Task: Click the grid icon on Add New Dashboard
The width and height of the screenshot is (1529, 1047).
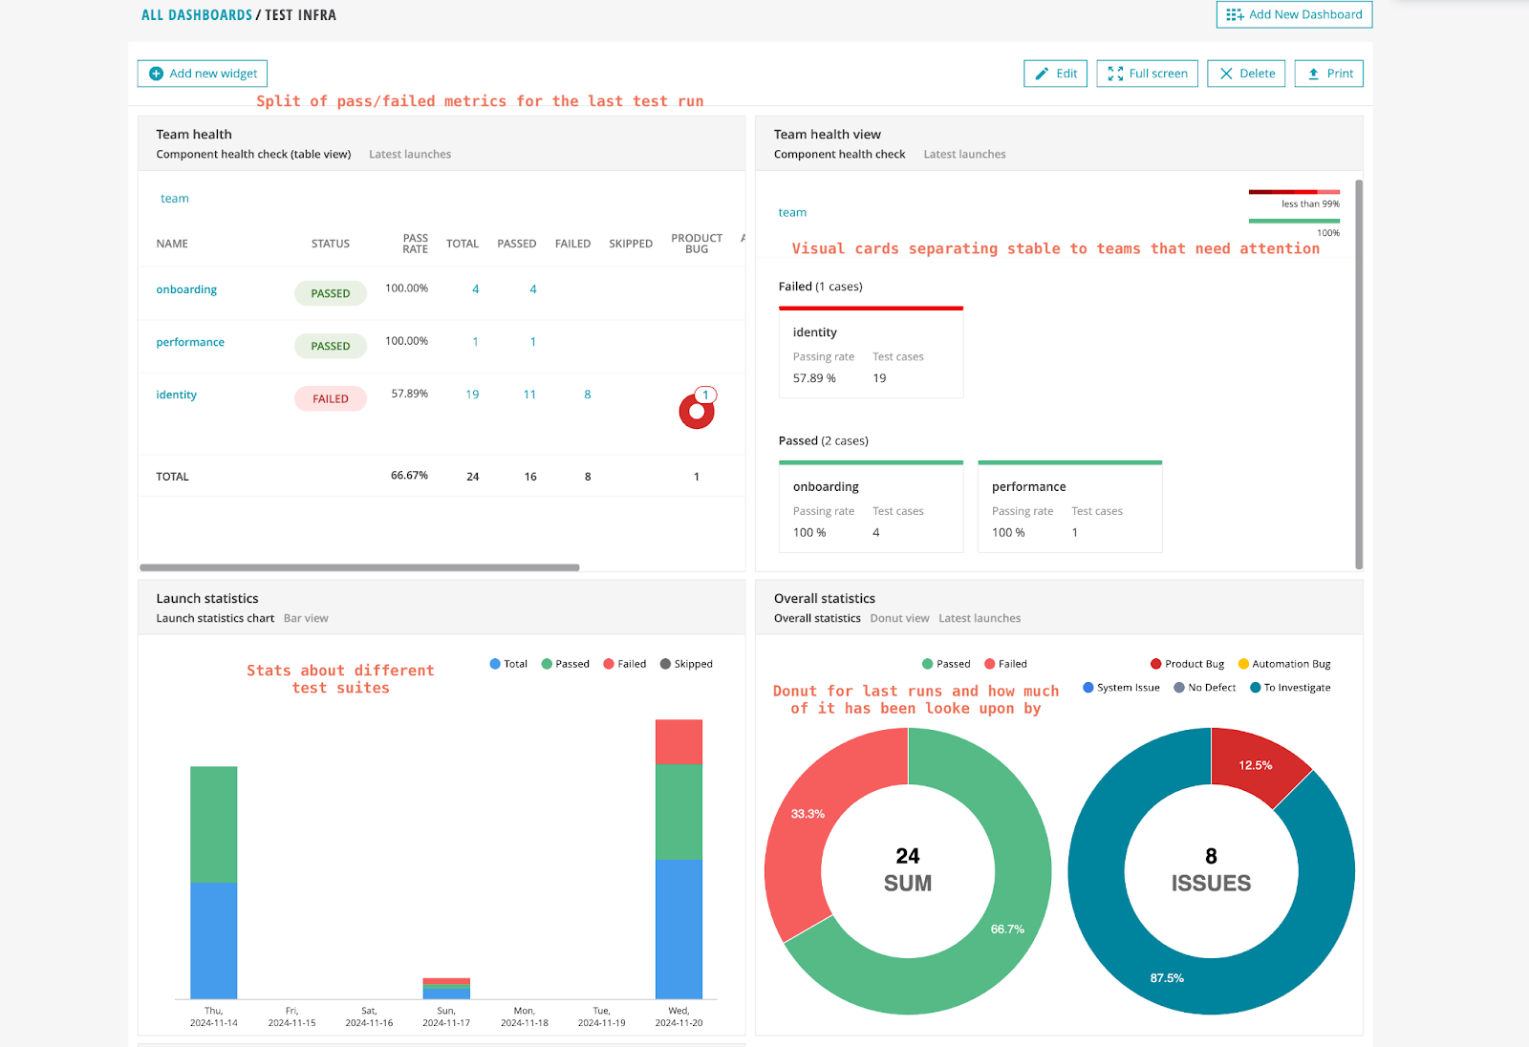Action: (1234, 14)
